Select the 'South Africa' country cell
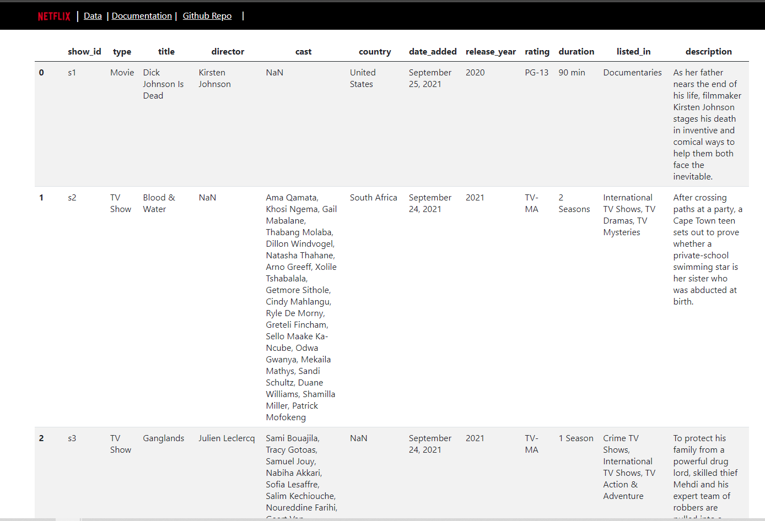765x521 pixels. [374, 197]
